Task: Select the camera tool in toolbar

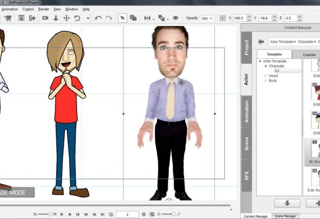Action: [x=45, y=18]
